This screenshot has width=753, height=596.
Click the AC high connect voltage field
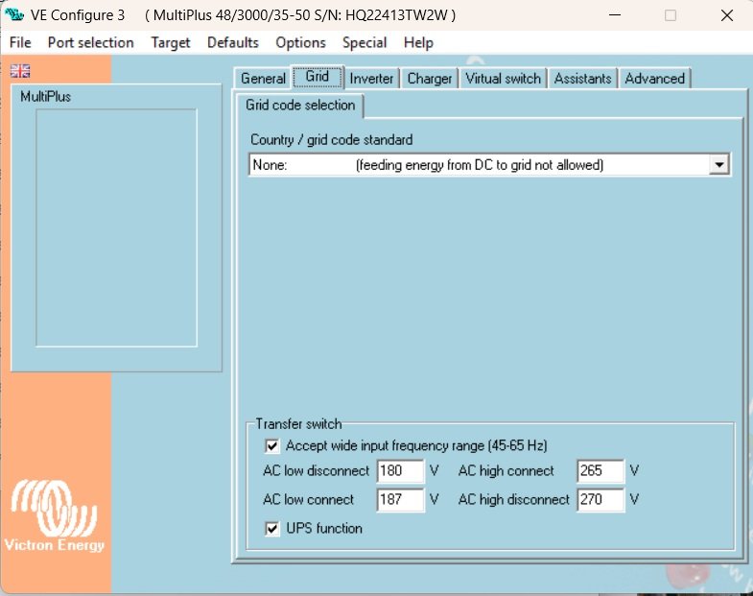tap(600, 470)
